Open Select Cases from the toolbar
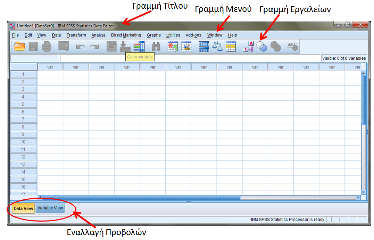Viewport: 374px width, 240px height. point(231,46)
